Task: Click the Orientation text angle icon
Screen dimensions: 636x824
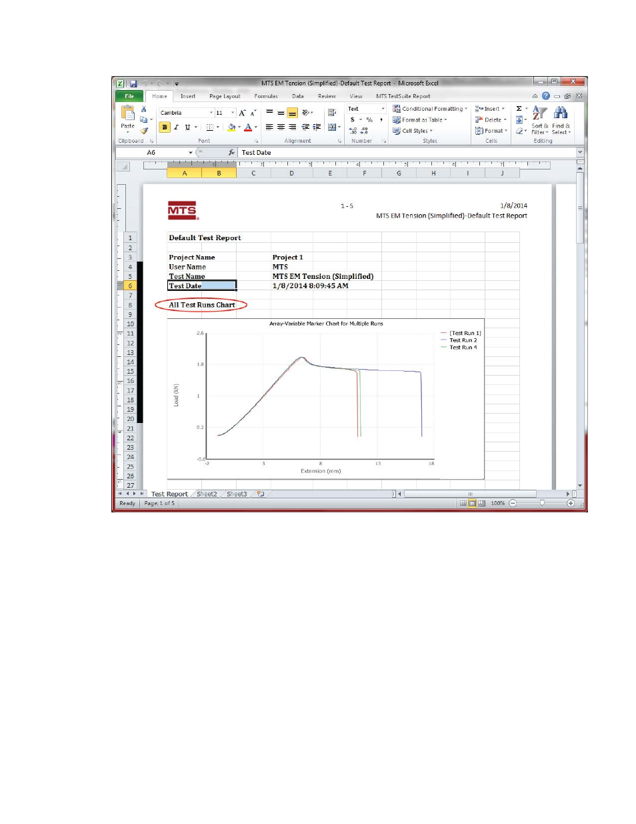Action: (305, 113)
